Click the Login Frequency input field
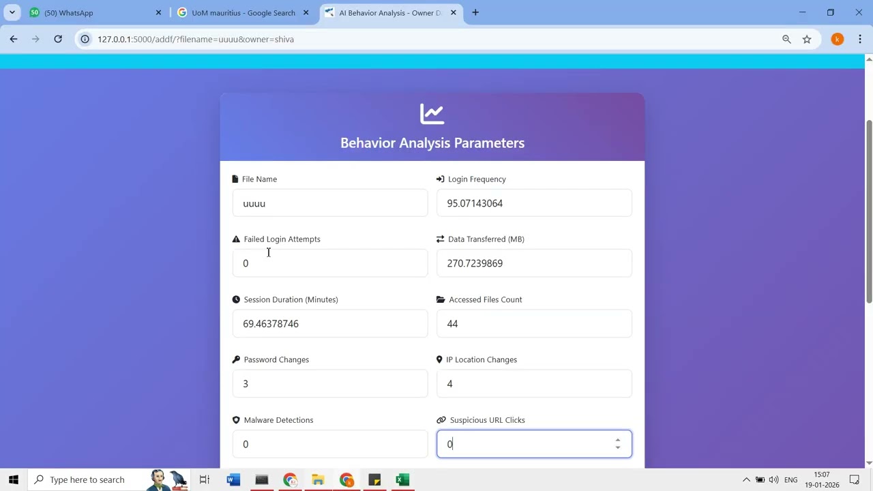Screen dimensions: 873x491 click(x=534, y=203)
